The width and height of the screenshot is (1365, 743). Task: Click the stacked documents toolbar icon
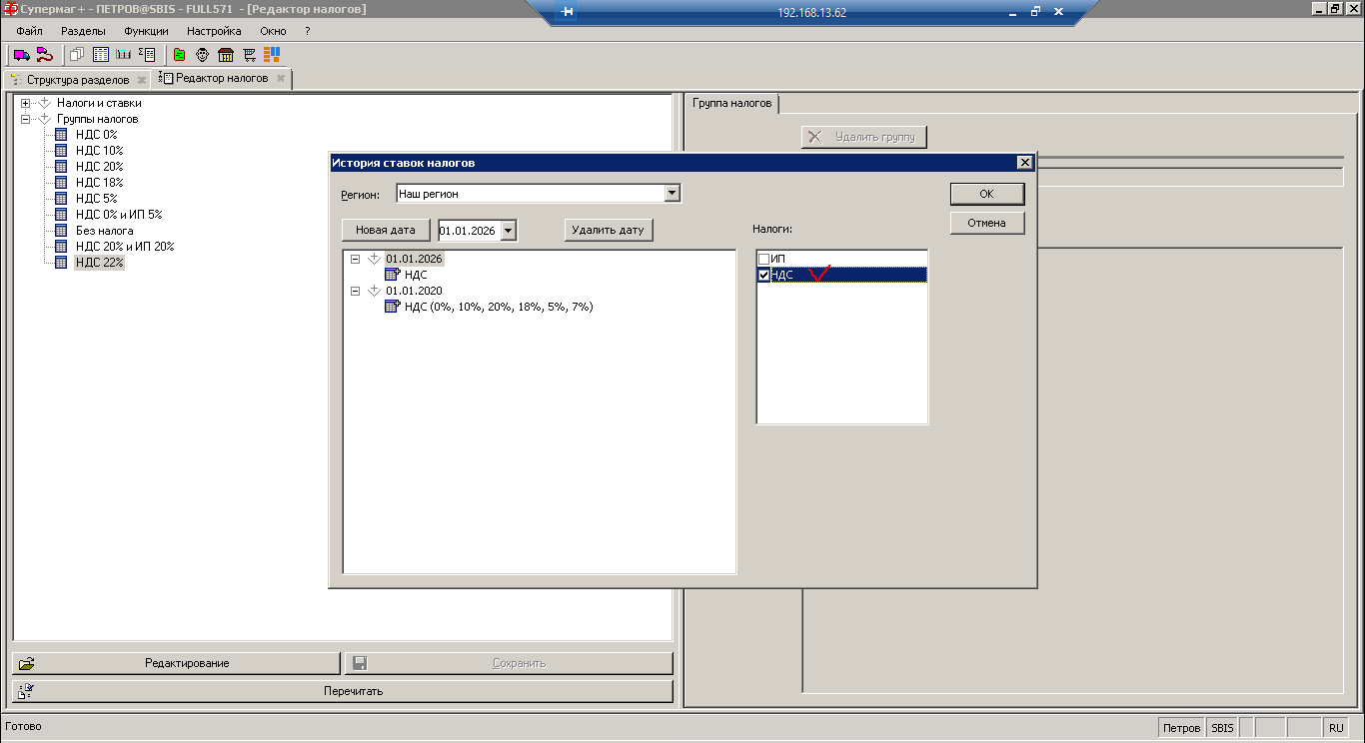[x=77, y=55]
